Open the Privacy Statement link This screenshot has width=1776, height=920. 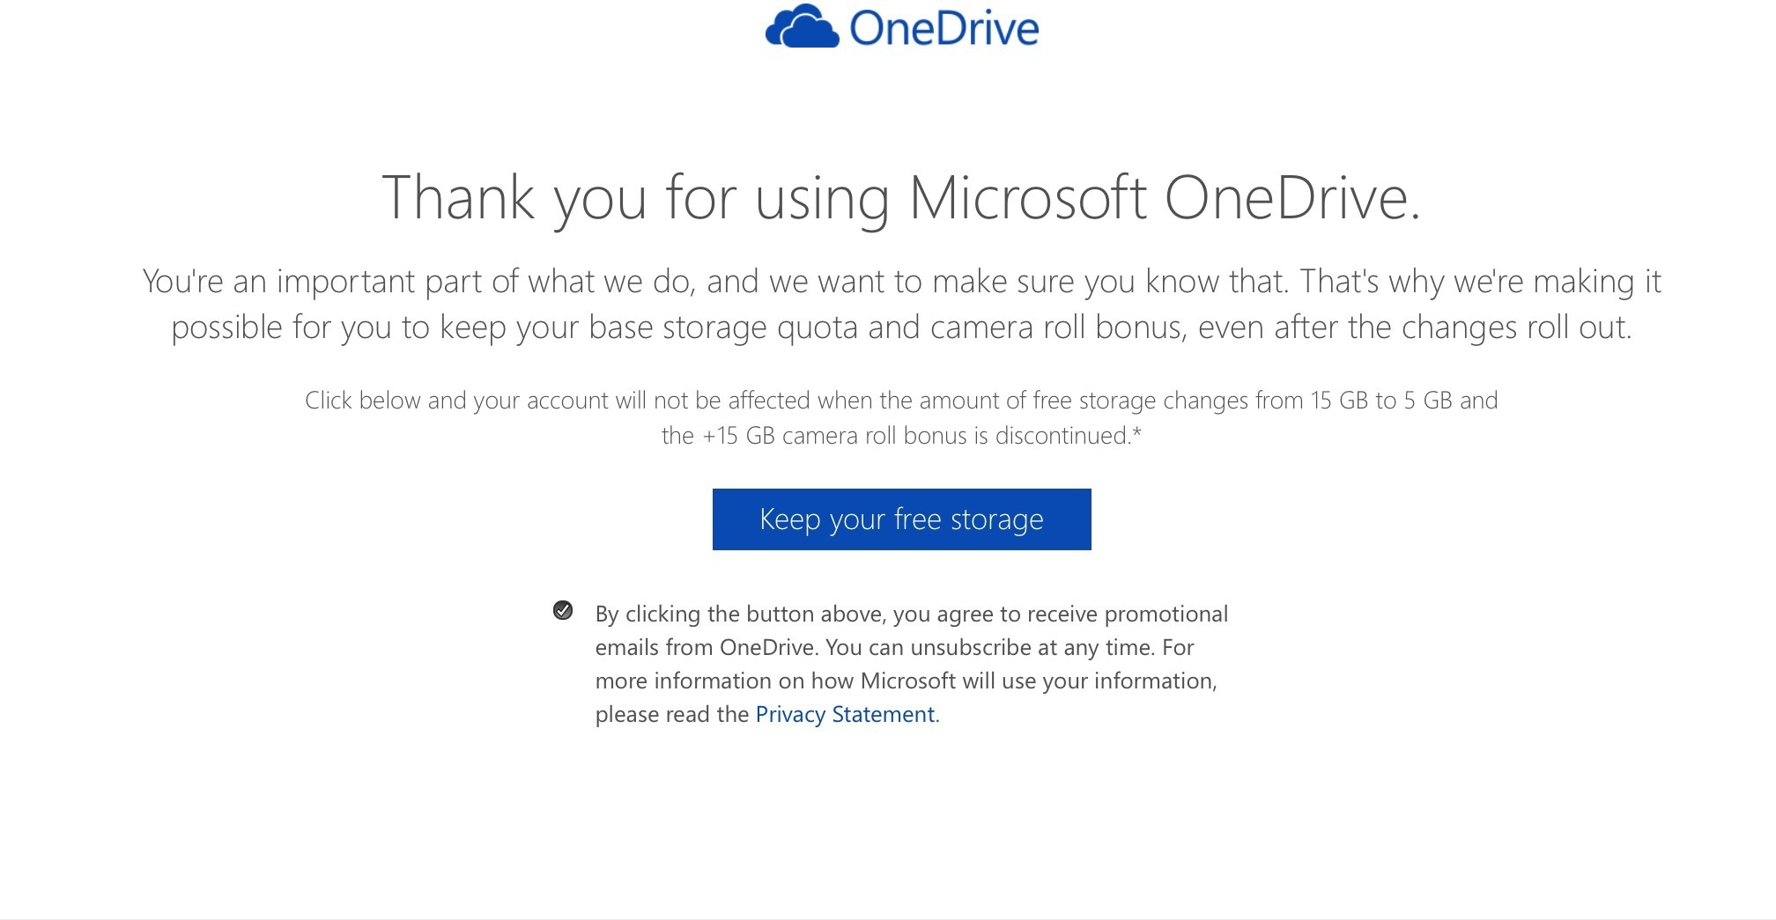[845, 714]
